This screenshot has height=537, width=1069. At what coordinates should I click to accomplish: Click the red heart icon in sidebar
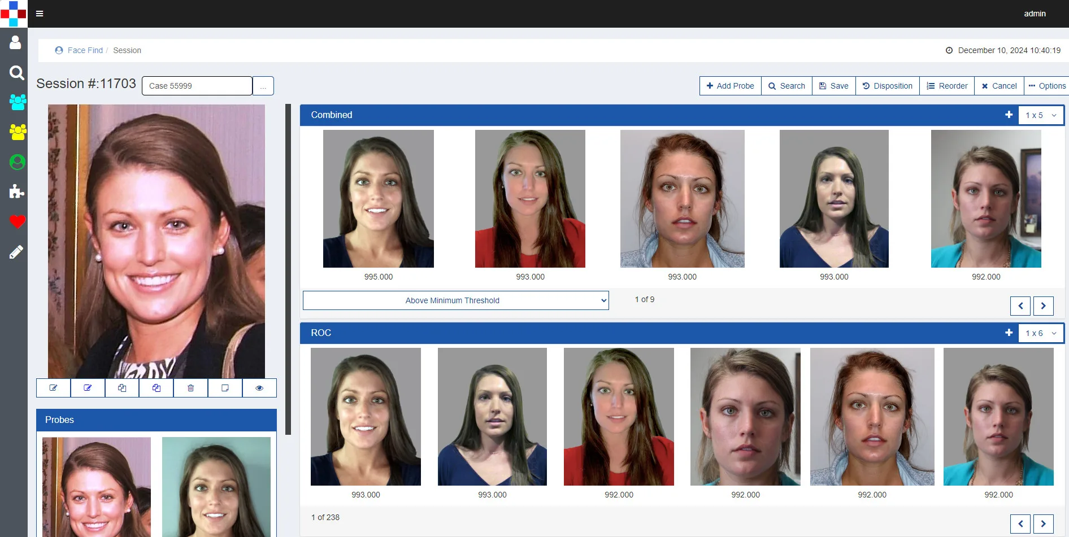point(17,222)
